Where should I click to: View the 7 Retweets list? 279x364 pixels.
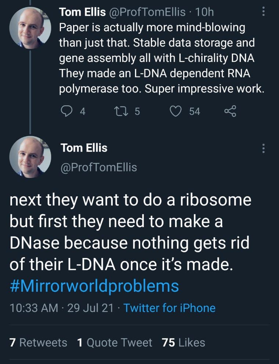[x=38, y=342]
